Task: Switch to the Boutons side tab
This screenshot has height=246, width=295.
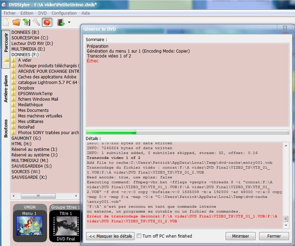Action: coord(6,128)
